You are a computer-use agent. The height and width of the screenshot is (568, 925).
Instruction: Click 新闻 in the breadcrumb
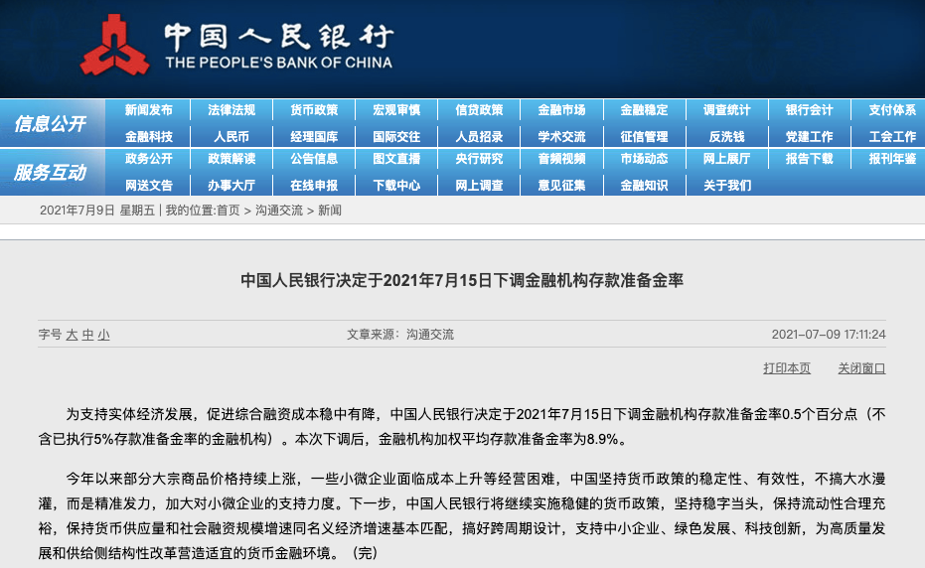330,211
